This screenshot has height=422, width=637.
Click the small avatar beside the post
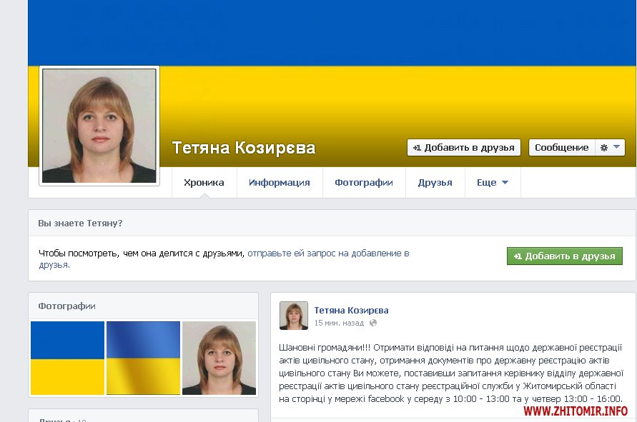click(x=293, y=316)
